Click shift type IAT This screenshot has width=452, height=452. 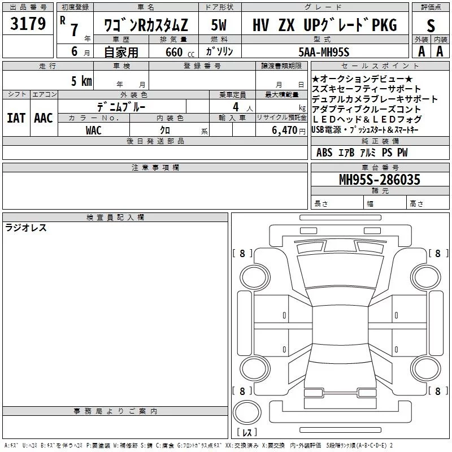click(16, 118)
